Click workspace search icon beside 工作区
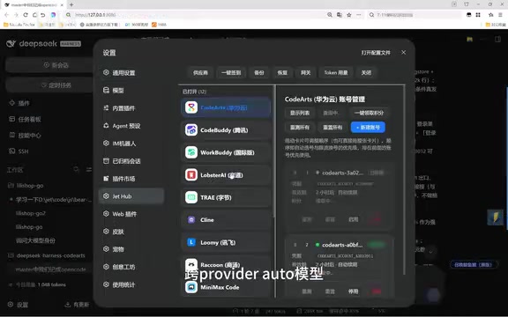 tap(76, 169)
